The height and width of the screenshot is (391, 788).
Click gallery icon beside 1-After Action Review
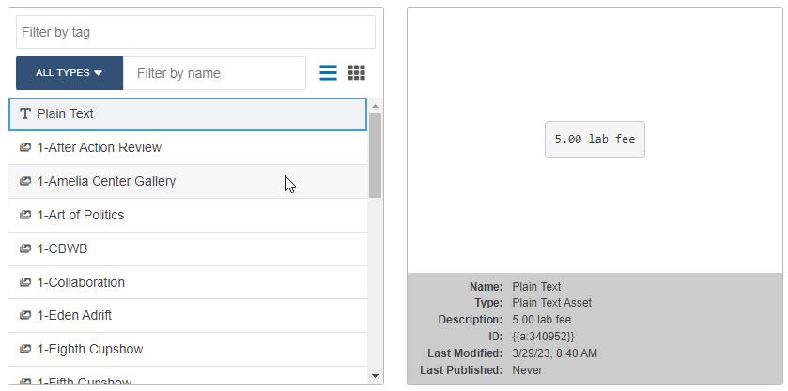(x=25, y=148)
